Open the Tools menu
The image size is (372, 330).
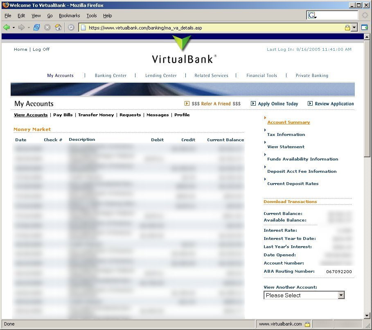click(92, 16)
